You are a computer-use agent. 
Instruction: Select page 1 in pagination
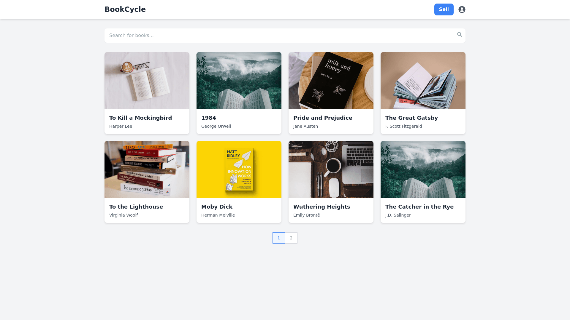tap(279, 238)
